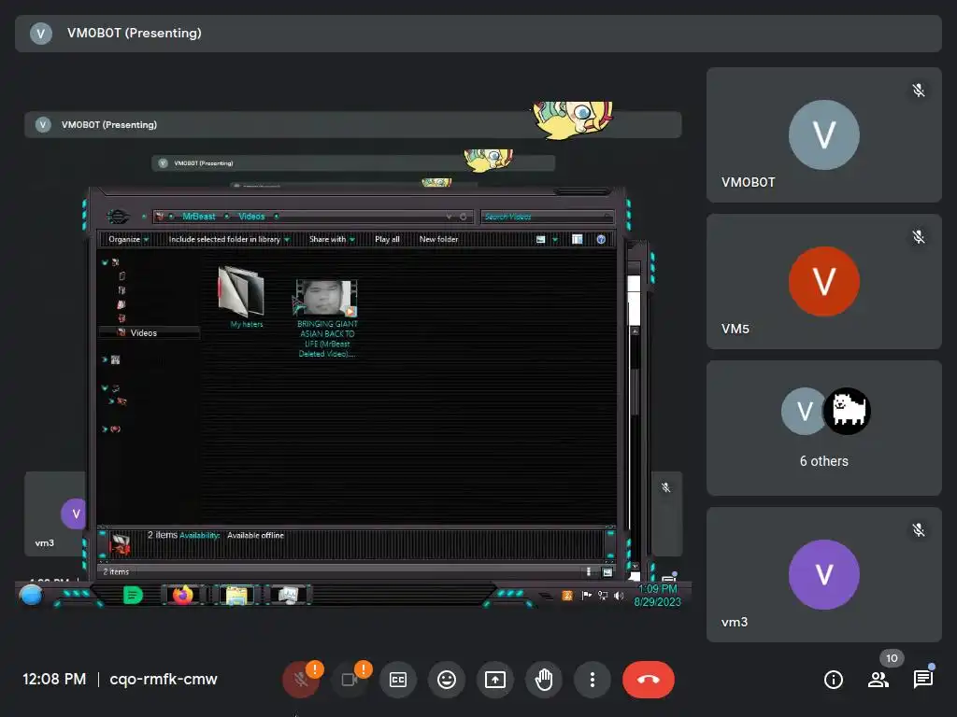Open Organize dropdown in explorer
This screenshot has height=717, width=957.
tap(128, 239)
